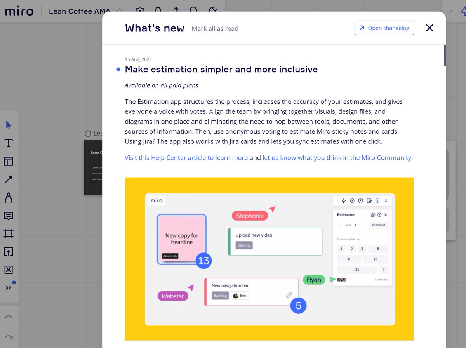The image size is (466, 348).
Task: Expand the collaboration toolbar chevron at top right
Action: (450, 11)
